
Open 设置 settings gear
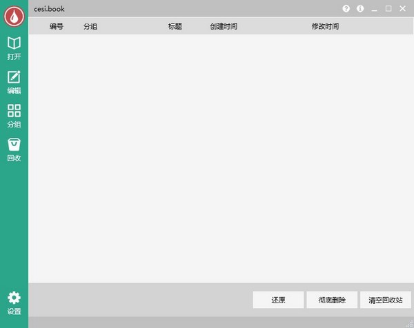point(14,302)
